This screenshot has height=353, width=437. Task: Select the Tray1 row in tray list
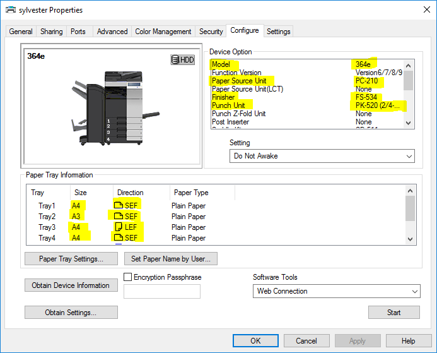[x=216, y=206]
